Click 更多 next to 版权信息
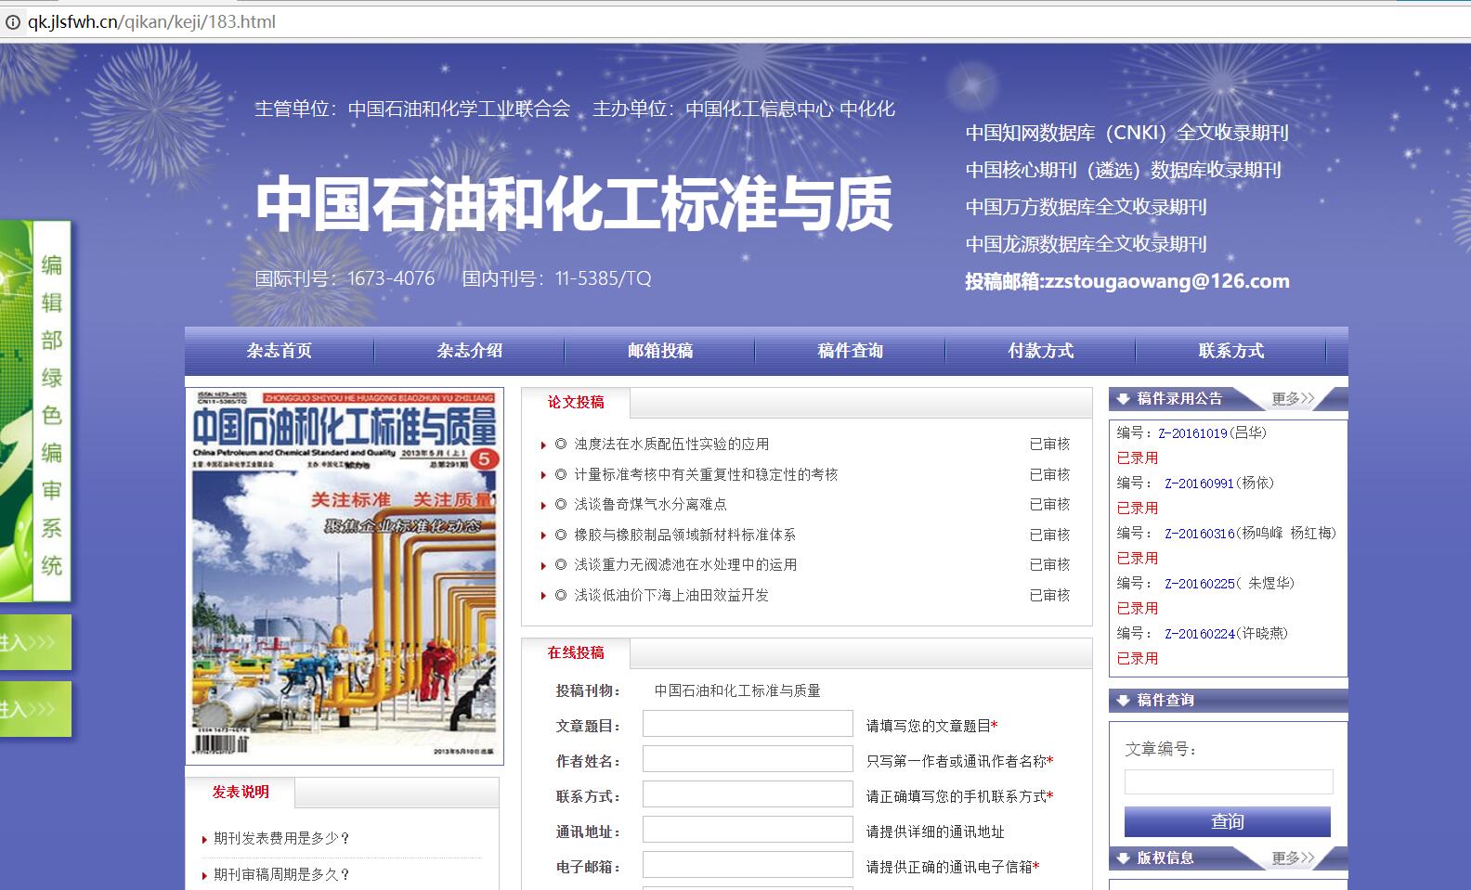The width and height of the screenshot is (1471, 890). pos(1293,858)
